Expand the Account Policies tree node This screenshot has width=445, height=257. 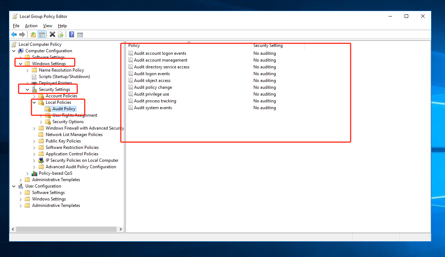[x=34, y=96]
